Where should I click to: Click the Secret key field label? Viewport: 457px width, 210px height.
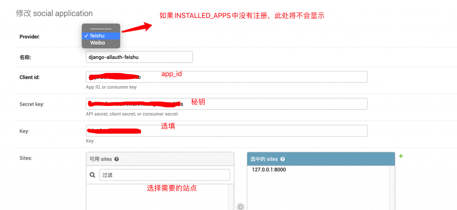tap(31, 104)
